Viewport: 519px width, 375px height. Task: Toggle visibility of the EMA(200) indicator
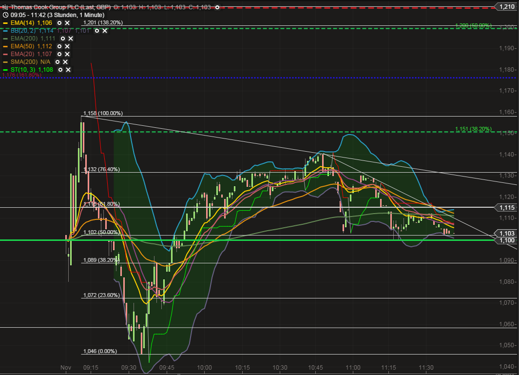tap(63, 39)
